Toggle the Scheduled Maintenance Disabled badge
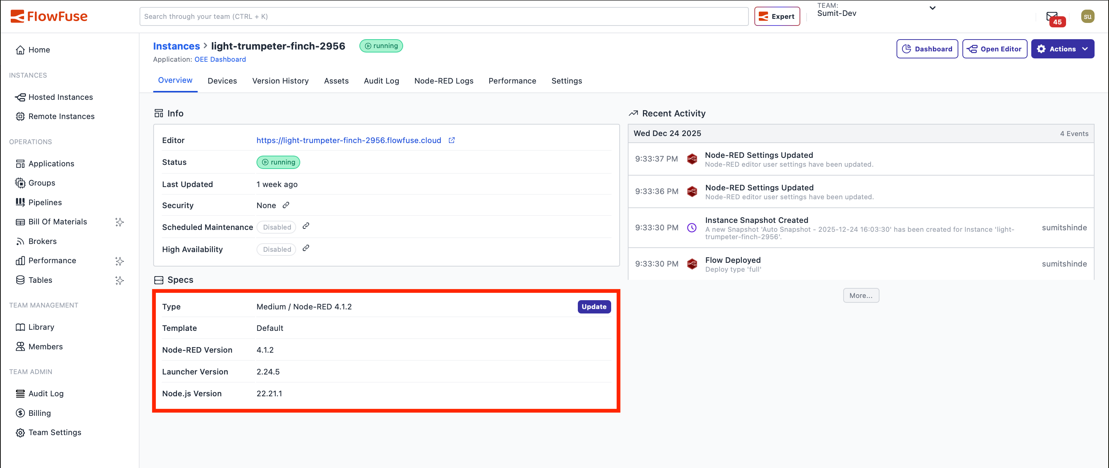 pyautogui.click(x=276, y=227)
